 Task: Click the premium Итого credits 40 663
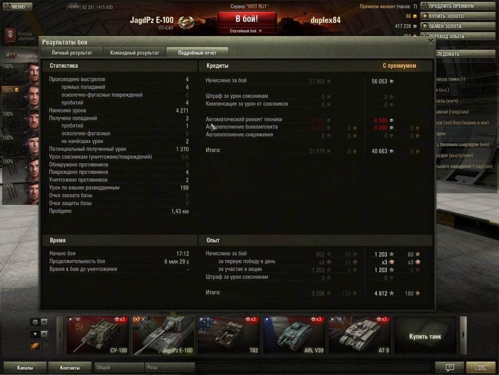(379, 151)
